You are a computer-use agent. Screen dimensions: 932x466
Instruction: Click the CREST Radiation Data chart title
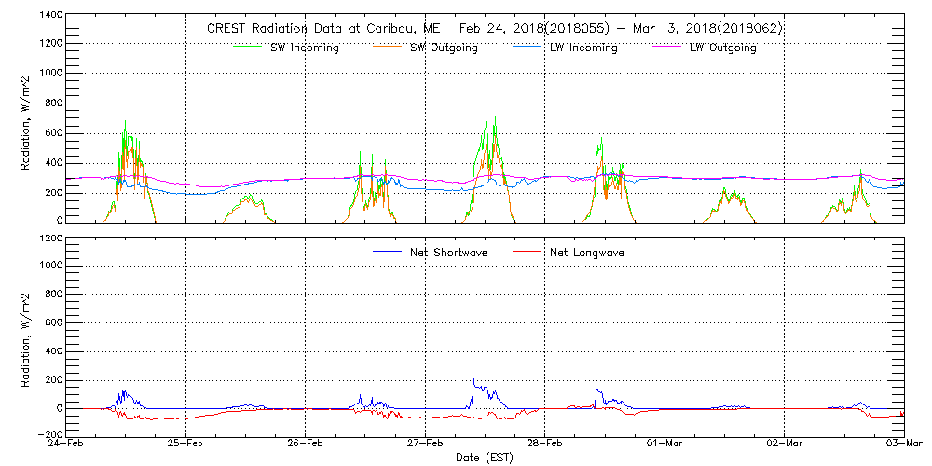point(494,29)
